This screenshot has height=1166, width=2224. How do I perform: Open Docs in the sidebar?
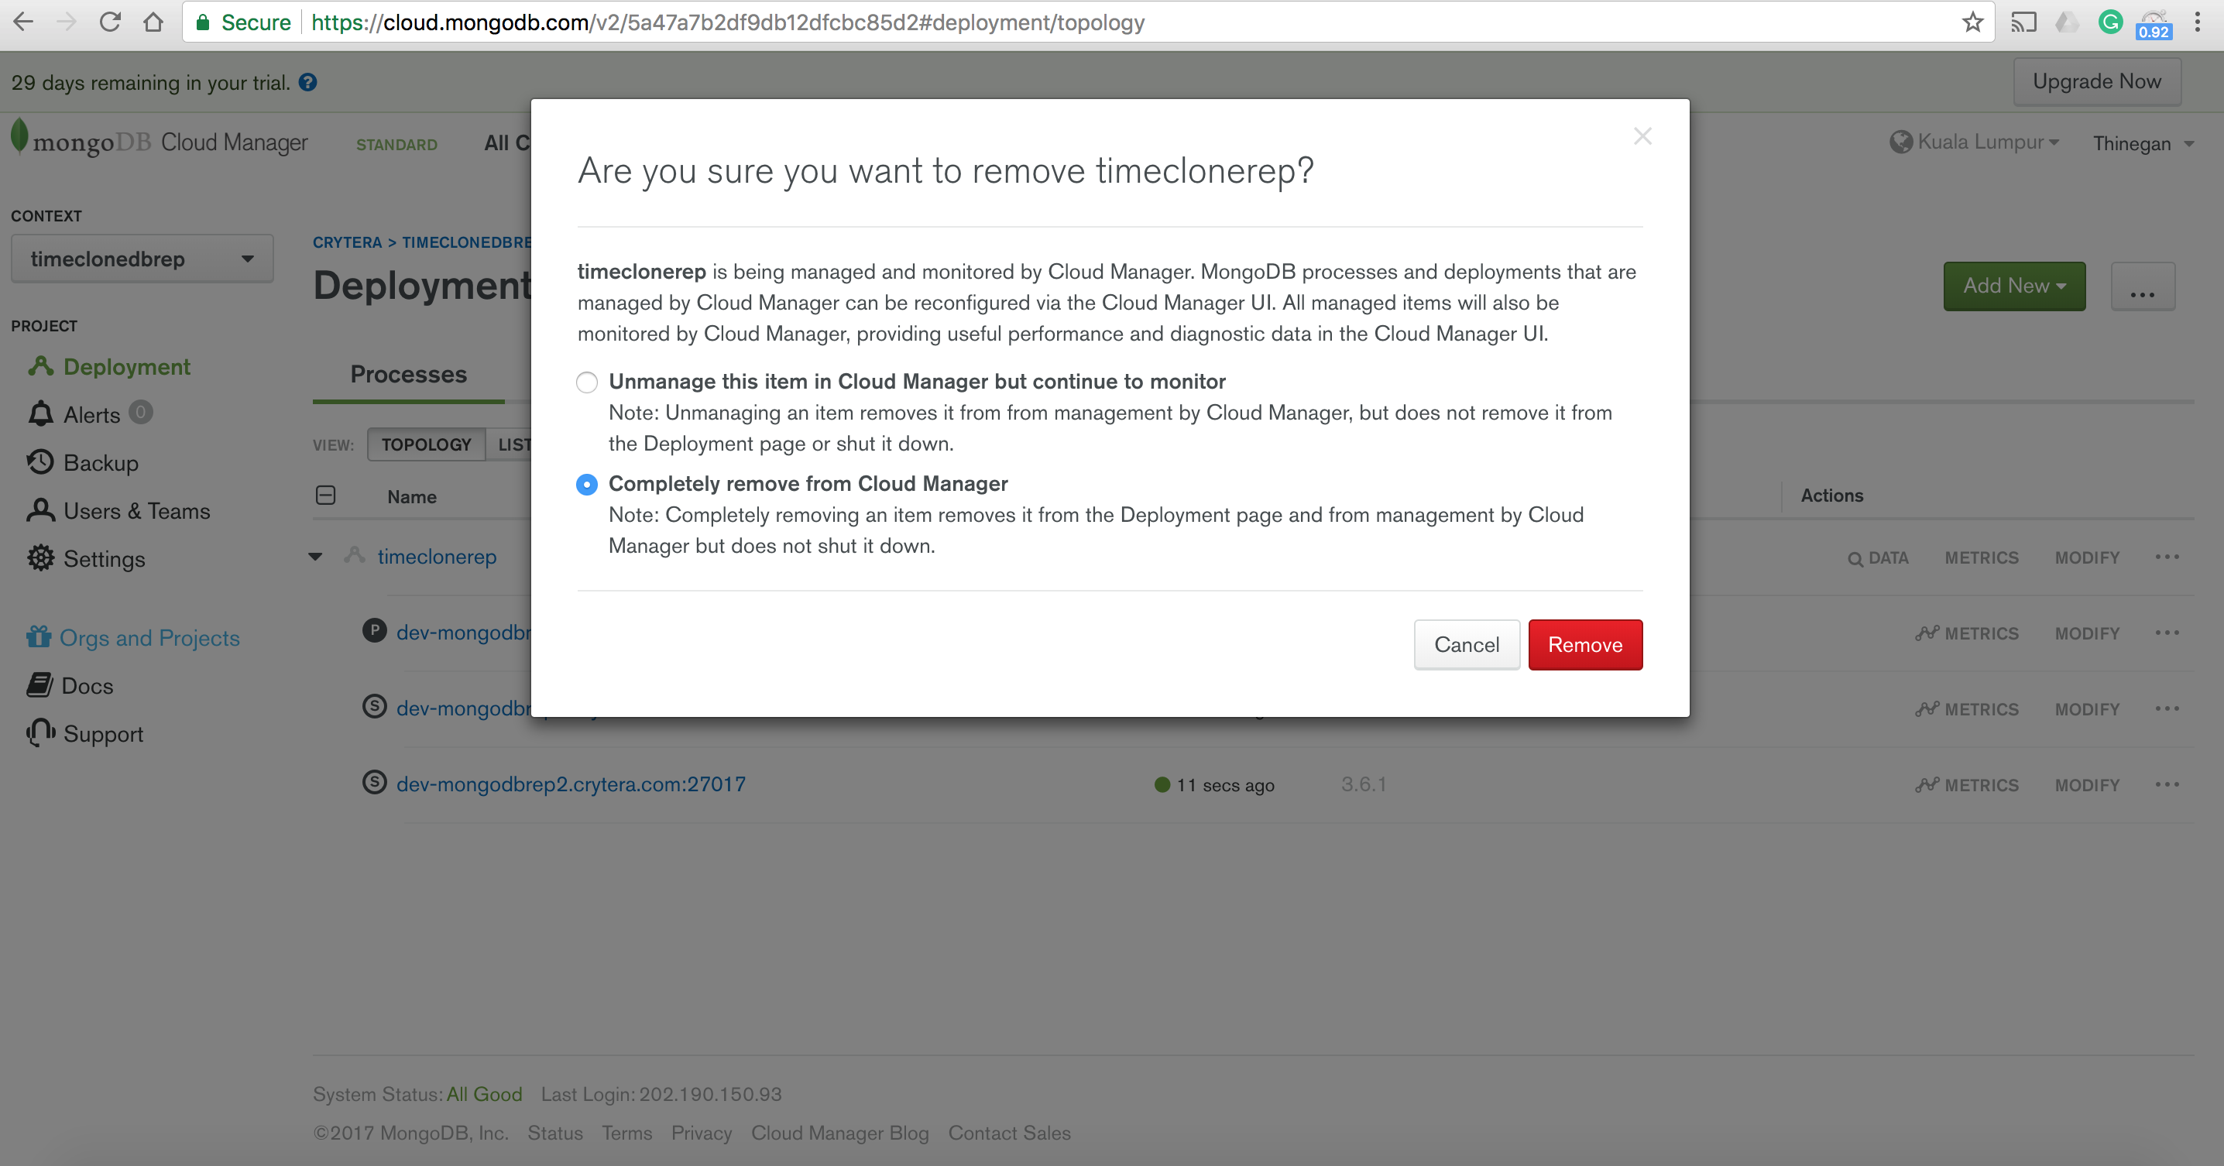(70, 686)
